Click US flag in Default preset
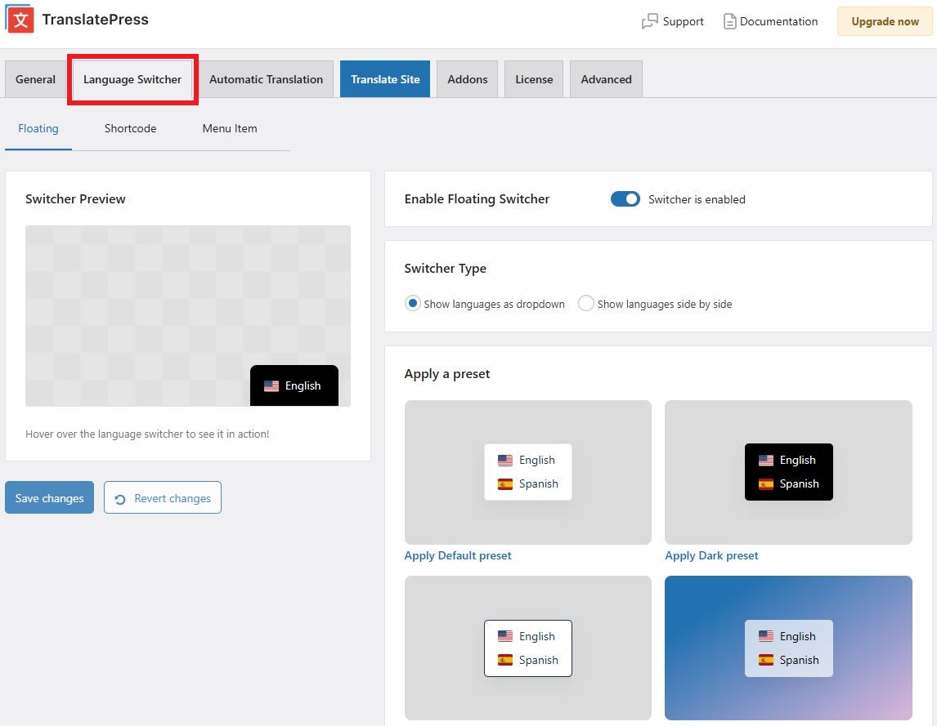 [x=505, y=461]
